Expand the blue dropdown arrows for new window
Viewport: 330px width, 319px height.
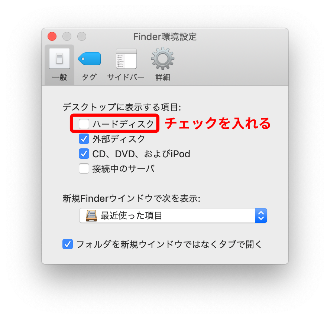(261, 216)
